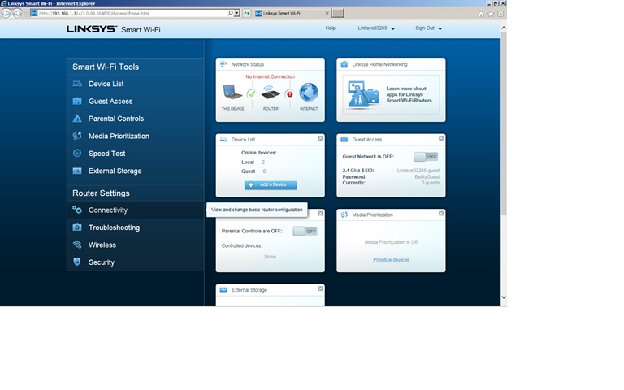Click the No Internet Connection status text
Image resolution: width=624 pixels, height=390 pixels.
pos(271,76)
